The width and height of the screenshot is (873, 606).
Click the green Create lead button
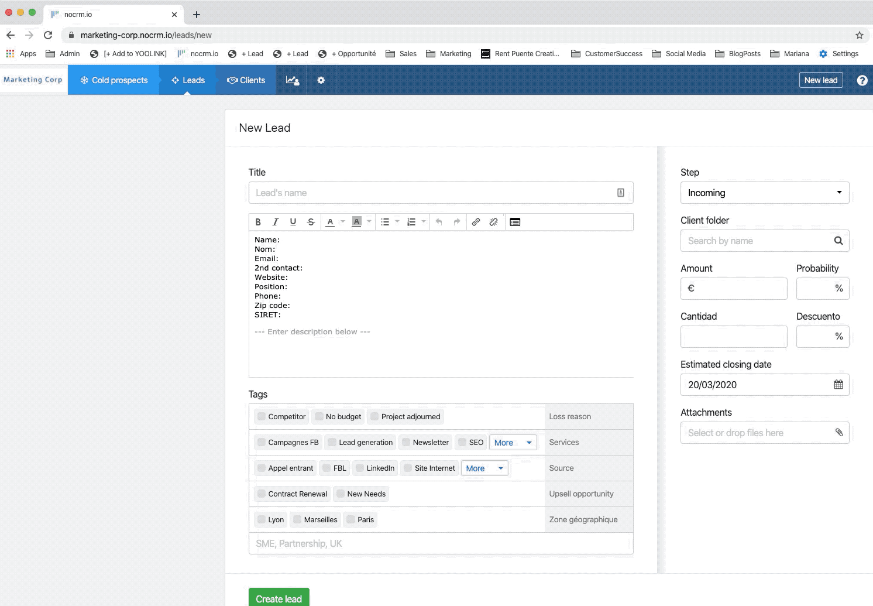279,598
